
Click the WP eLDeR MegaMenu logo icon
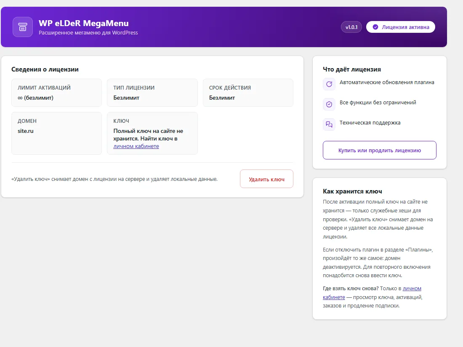click(x=23, y=27)
